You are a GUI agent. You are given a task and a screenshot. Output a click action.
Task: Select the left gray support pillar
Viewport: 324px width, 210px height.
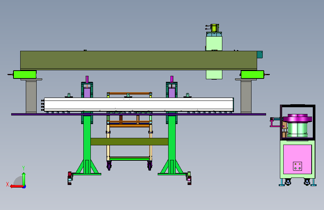[31, 97]
